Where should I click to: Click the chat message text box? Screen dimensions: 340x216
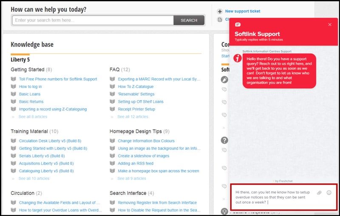pos(273,197)
